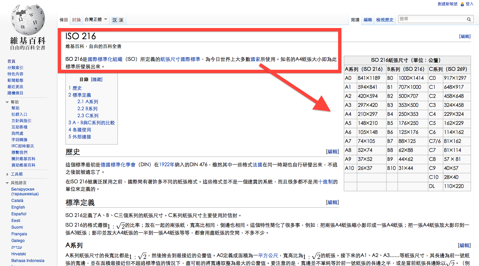Viewport: 479px width, 266px height.
Task: Switch to Français language version
Action: pyautogui.click(x=19, y=234)
